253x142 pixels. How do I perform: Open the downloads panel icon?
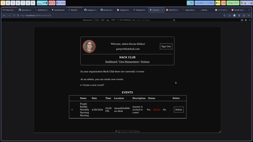229,15
